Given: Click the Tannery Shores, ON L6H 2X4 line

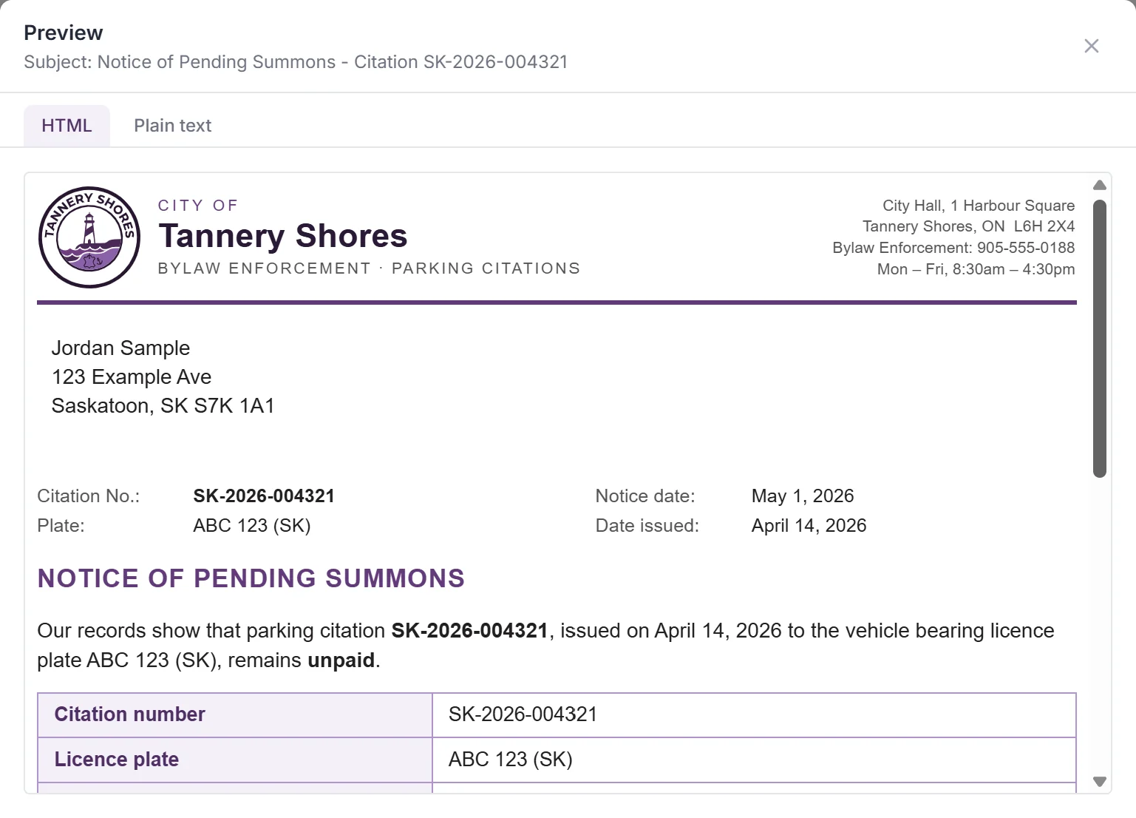Looking at the screenshot, I should (x=969, y=226).
